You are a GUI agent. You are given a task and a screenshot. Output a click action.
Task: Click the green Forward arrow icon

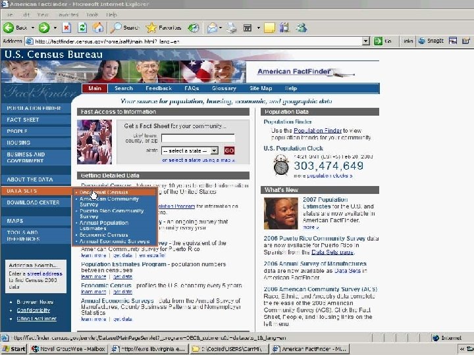[44, 28]
